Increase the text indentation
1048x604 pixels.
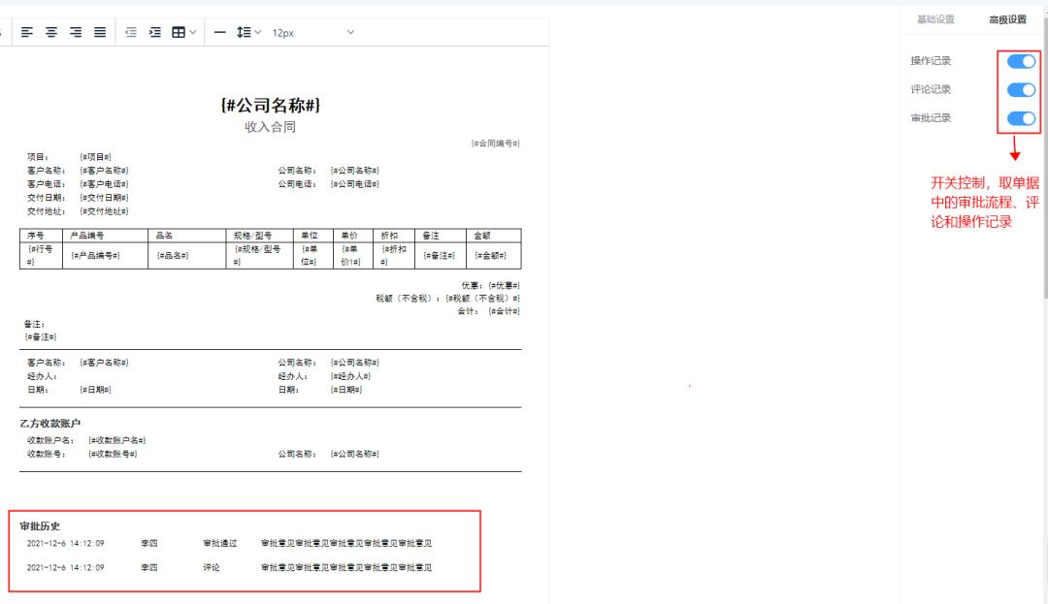153,31
